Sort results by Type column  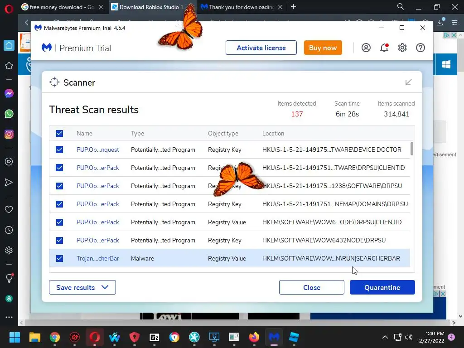(137, 134)
